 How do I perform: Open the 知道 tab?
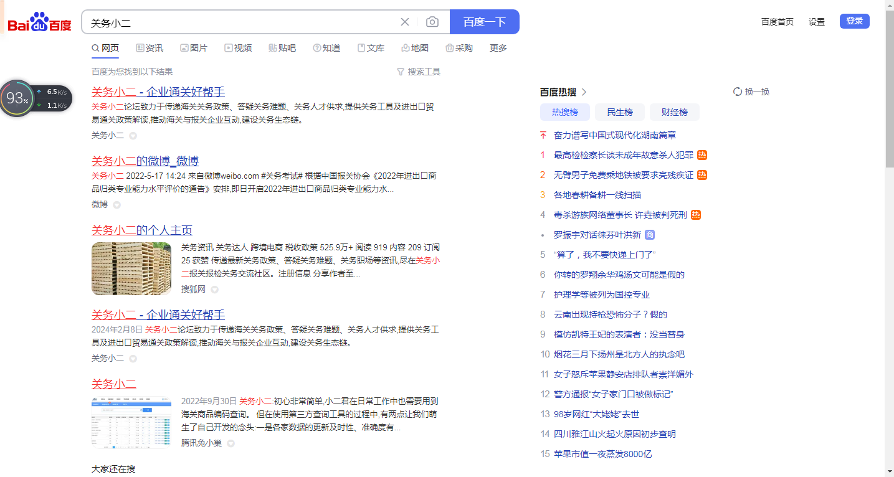point(326,48)
